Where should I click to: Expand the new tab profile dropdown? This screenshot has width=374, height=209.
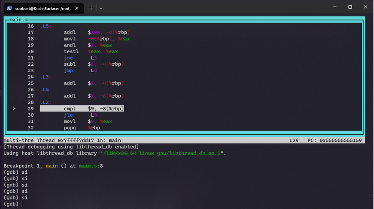point(101,8)
